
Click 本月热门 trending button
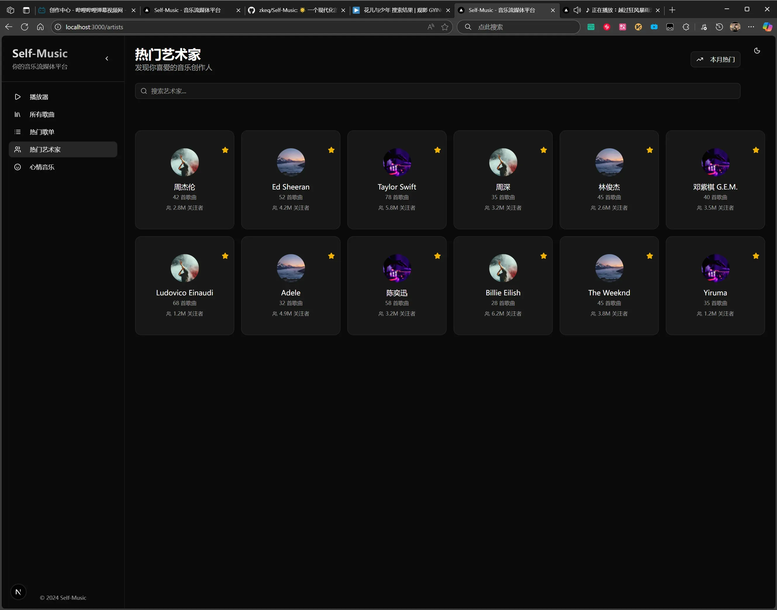(x=715, y=59)
